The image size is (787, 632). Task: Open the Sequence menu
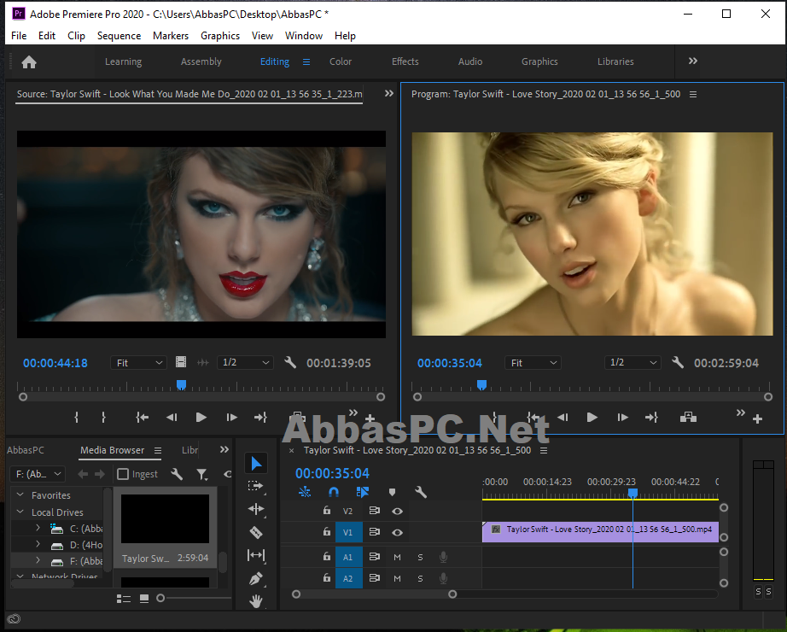(119, 36)
